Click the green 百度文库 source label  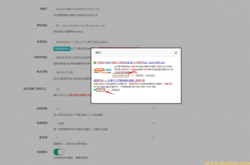point(100,90)
